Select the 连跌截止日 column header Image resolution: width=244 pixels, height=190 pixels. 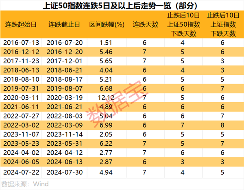(x=64, y=25)
